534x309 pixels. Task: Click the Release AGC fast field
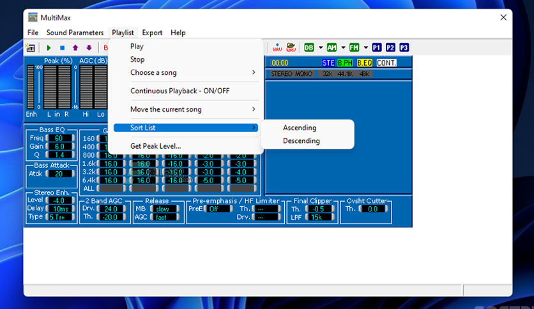(x=165, y=217)
